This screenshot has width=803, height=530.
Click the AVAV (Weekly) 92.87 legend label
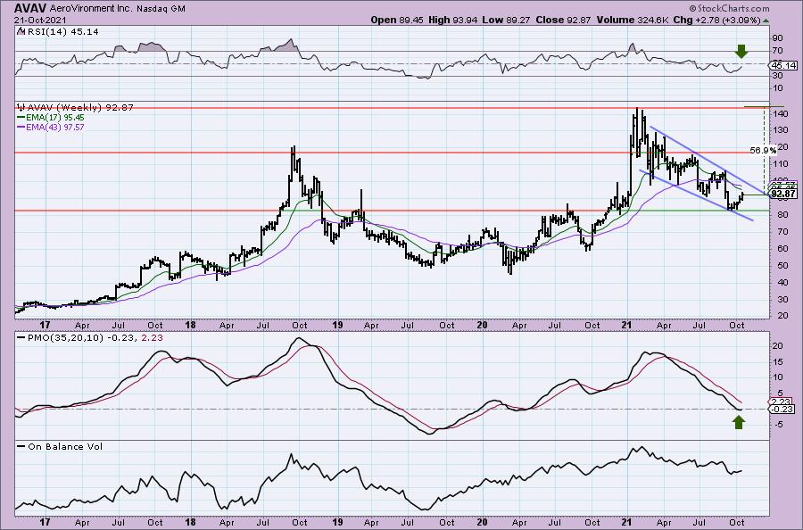point(80,108)
